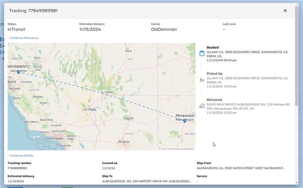
Task: Click the 'Fresno' label on the map
Action: 37,97
